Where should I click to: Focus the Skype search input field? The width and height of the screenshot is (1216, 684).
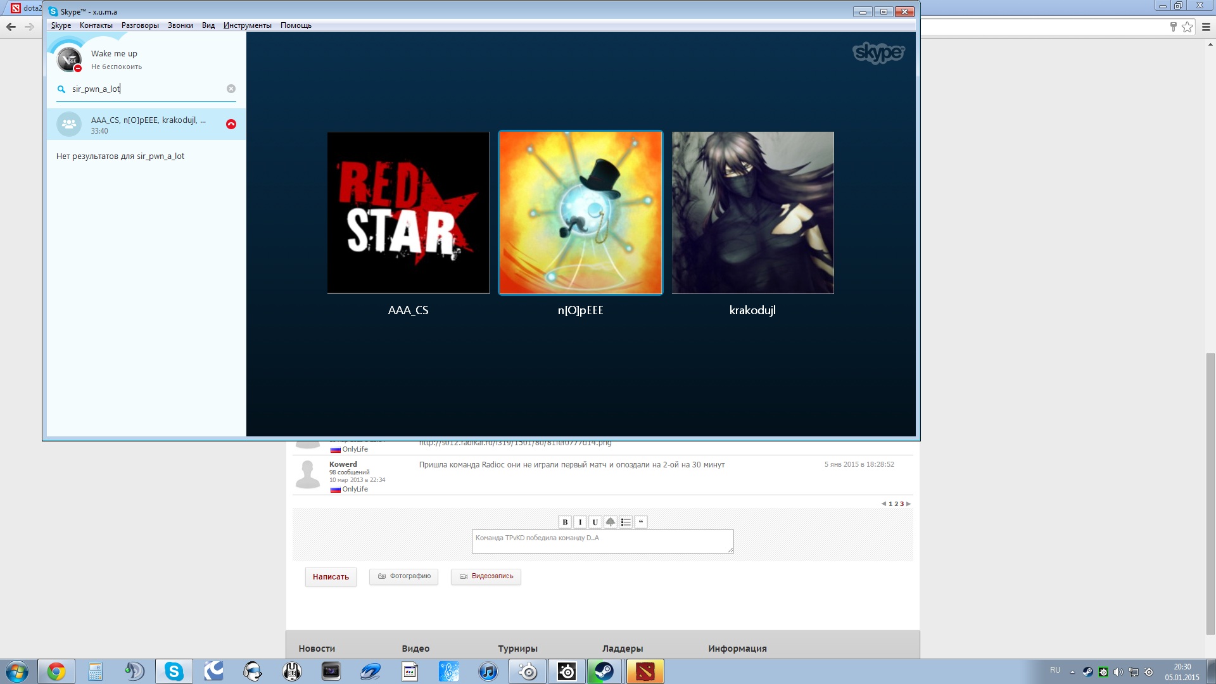click(x=146, y=89)
